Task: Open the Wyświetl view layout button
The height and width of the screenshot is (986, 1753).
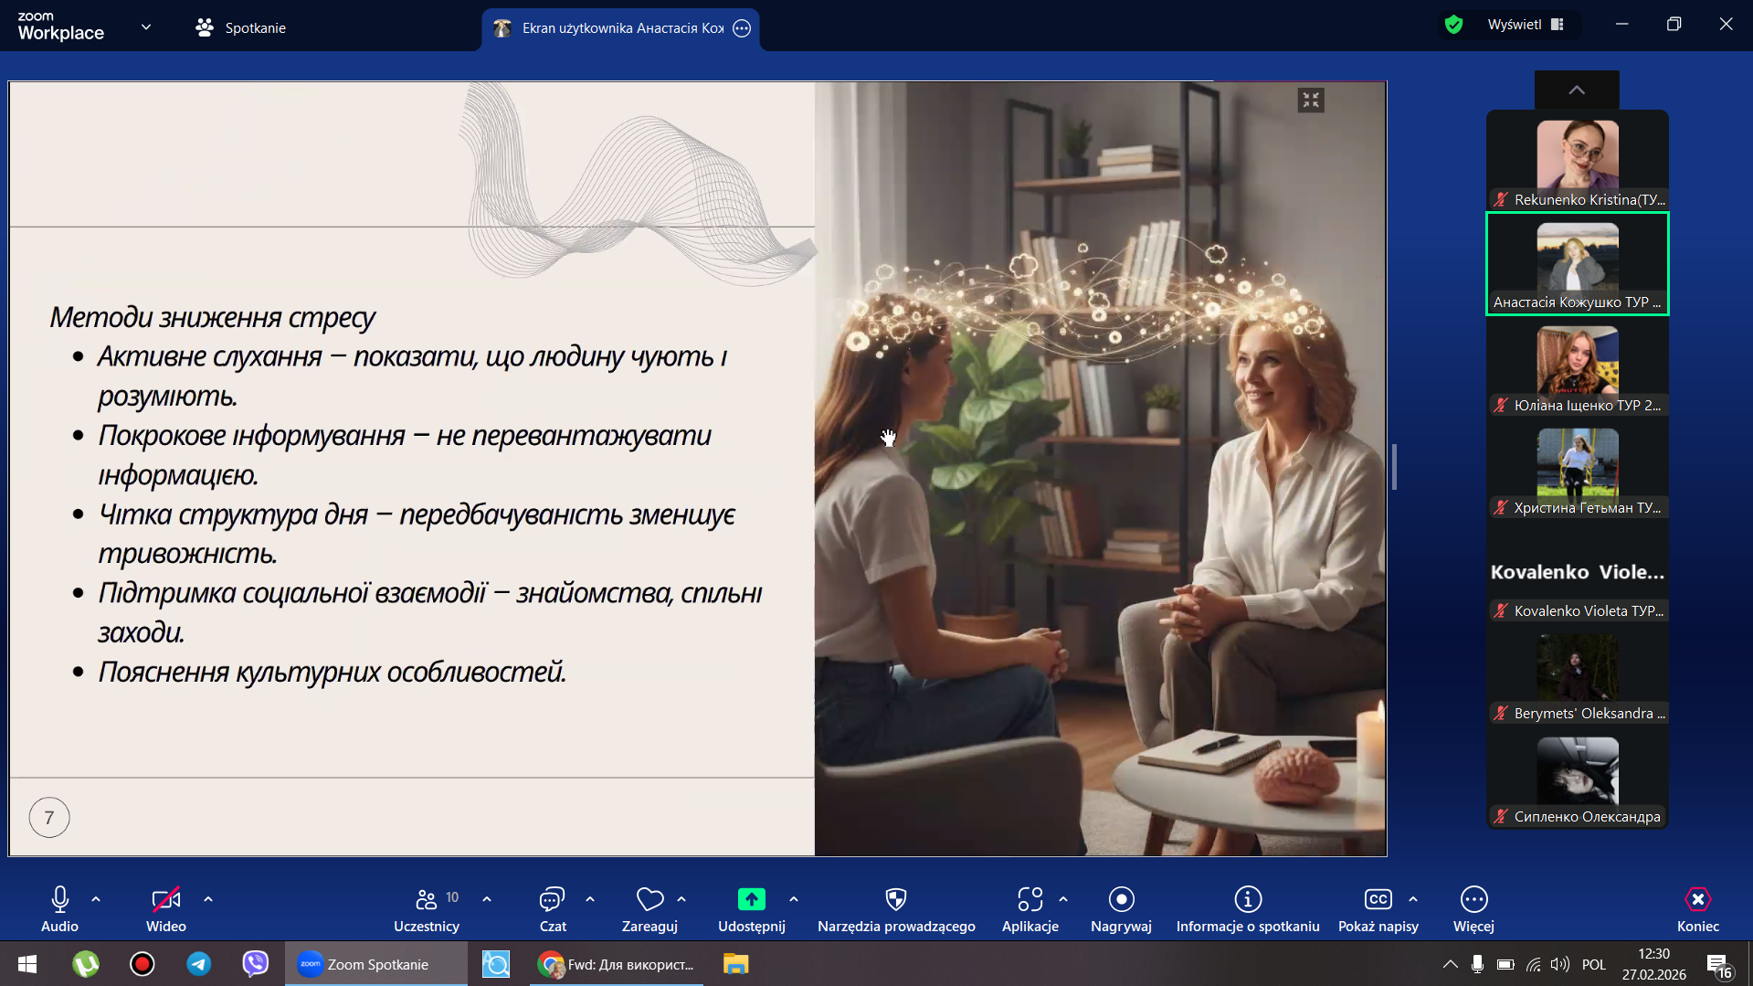Action: click(1525, 25)
